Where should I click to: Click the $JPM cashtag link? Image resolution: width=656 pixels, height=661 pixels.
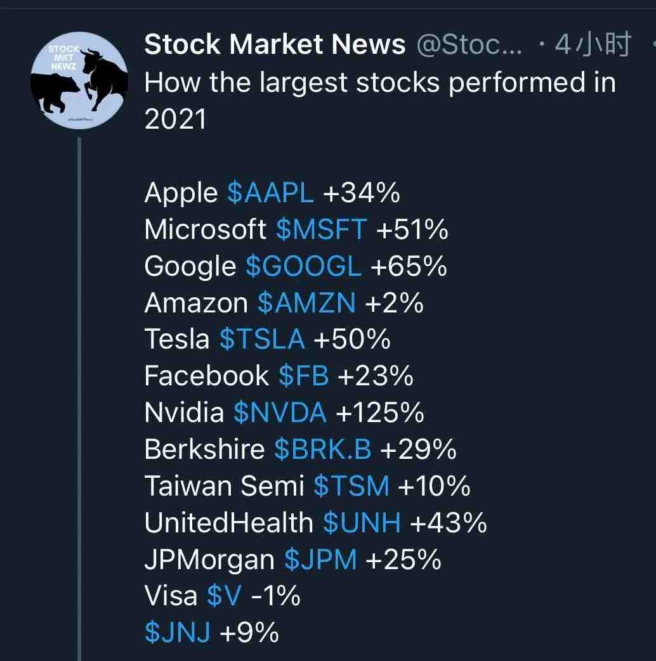(x=320, y=560)
